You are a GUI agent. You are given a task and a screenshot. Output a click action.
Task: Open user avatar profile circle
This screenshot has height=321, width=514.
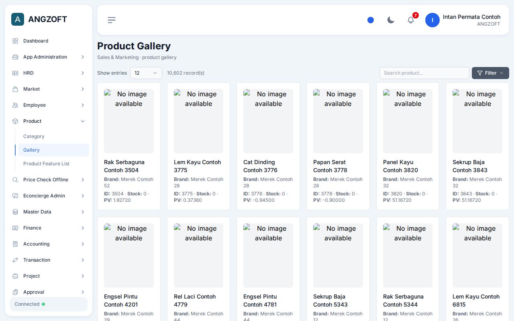click(x=432, y=20)
